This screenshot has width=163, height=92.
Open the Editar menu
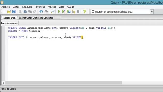[x=16, y=7]
